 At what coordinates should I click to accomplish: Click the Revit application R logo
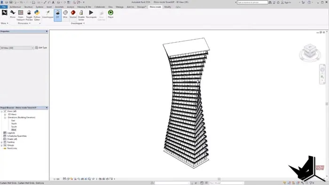point(2,2)
